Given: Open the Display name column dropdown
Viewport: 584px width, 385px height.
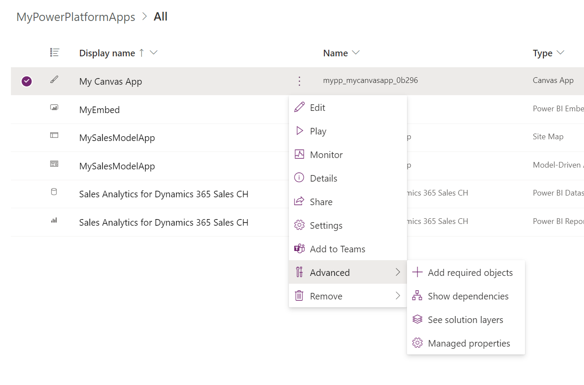Looking at the screenshot, I should [x=153, y=53].
